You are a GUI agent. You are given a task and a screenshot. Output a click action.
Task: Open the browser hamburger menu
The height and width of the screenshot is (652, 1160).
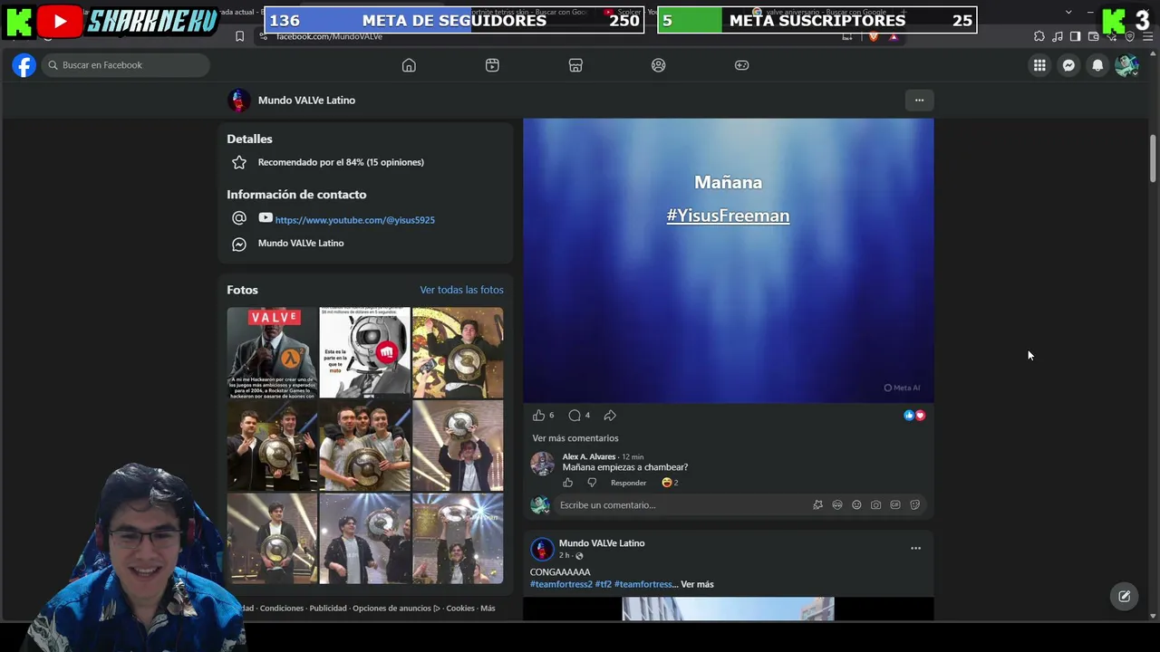point(1146,36)
